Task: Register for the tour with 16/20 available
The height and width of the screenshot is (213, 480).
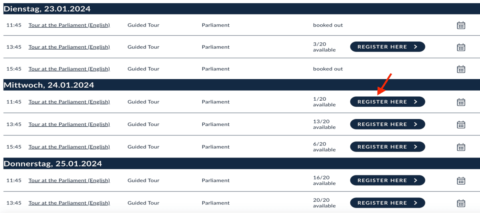Action: click(x=388, y=180)
